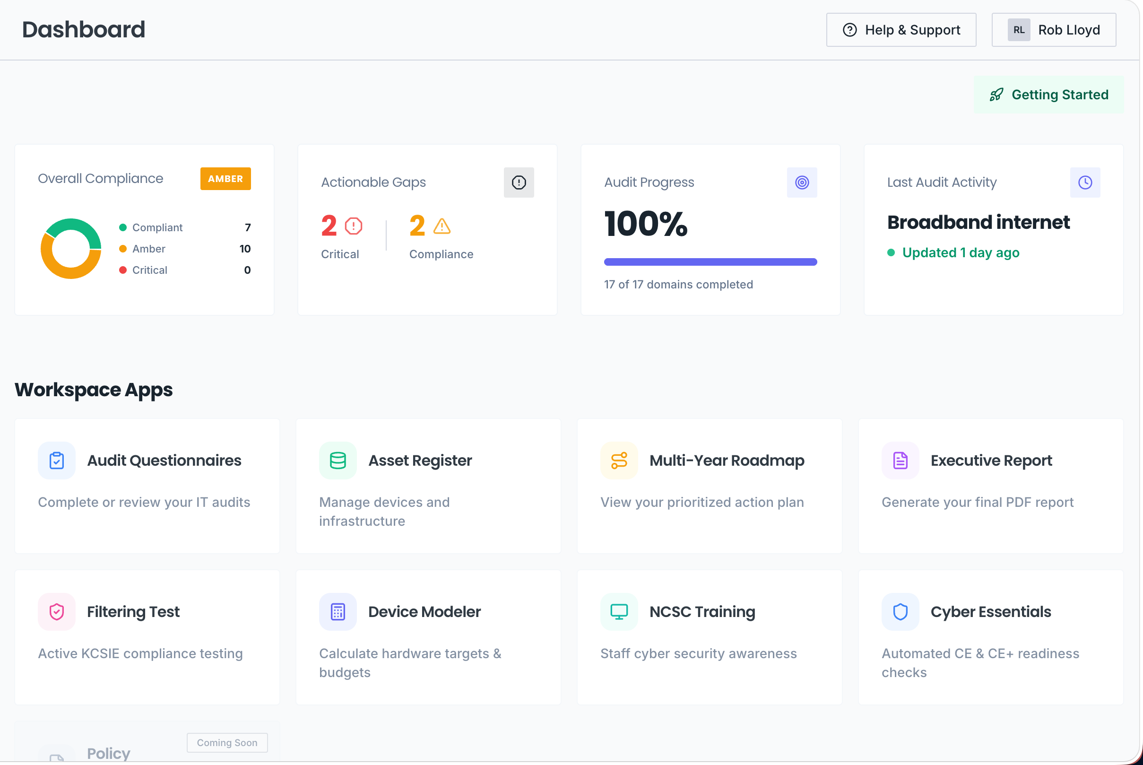1143x765 pixels.
Task: Click the Workspace Apps section heading
Action: coord(94,390)
